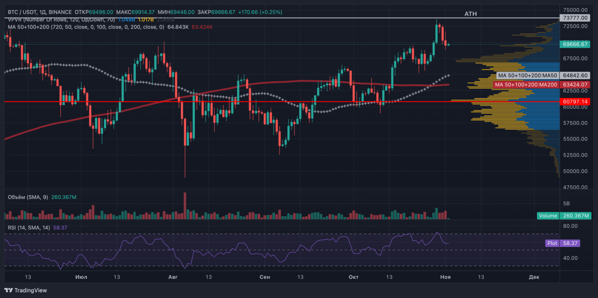Click the 50000.00 price axis tick
The image size is (598, 298).
(x=575, y=171)
